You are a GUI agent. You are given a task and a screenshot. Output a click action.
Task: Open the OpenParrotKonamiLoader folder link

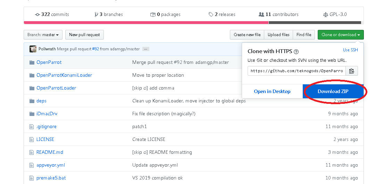coord(64,75)
